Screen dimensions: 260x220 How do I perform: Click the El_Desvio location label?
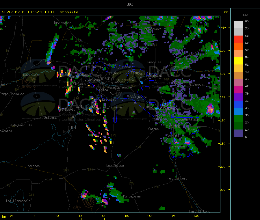point(67,110)
